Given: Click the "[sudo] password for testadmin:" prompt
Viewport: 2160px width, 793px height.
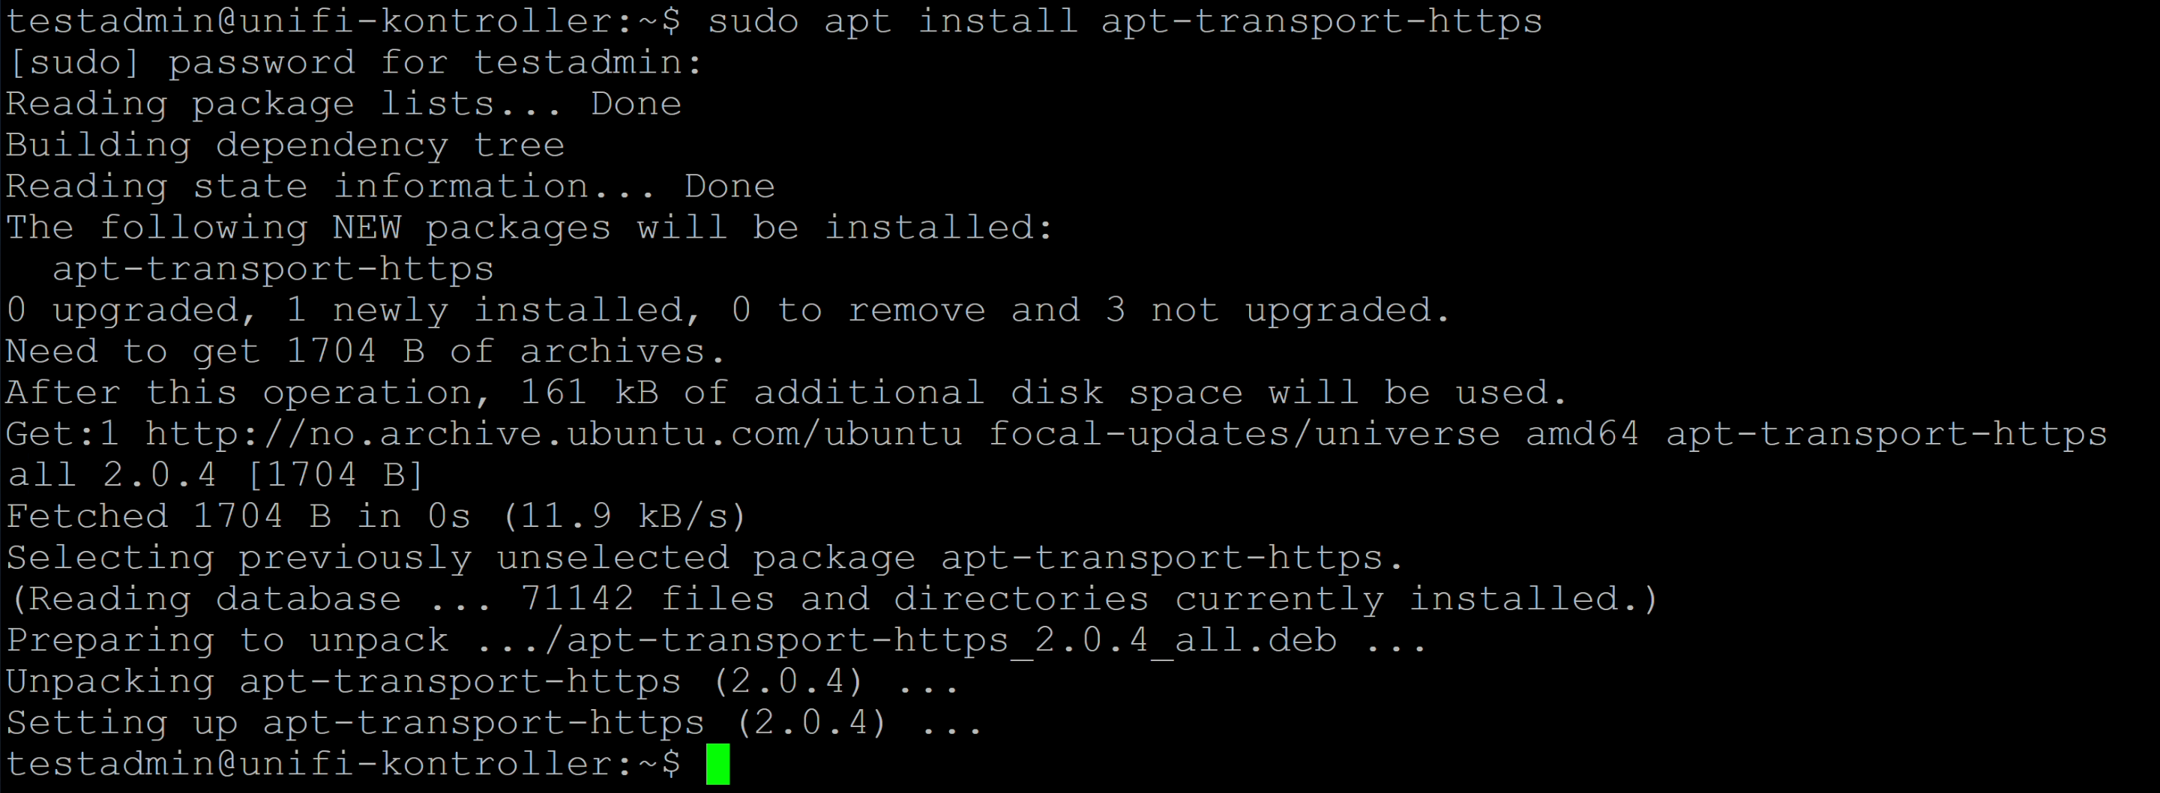Looking at the screenshot, I should coord(354,63).
